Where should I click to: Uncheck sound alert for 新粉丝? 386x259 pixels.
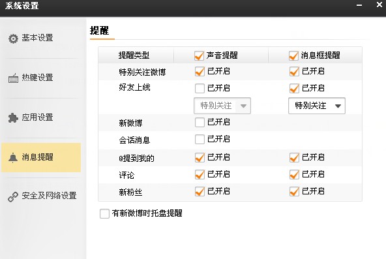pyautogui.click(x=200, y=192)
